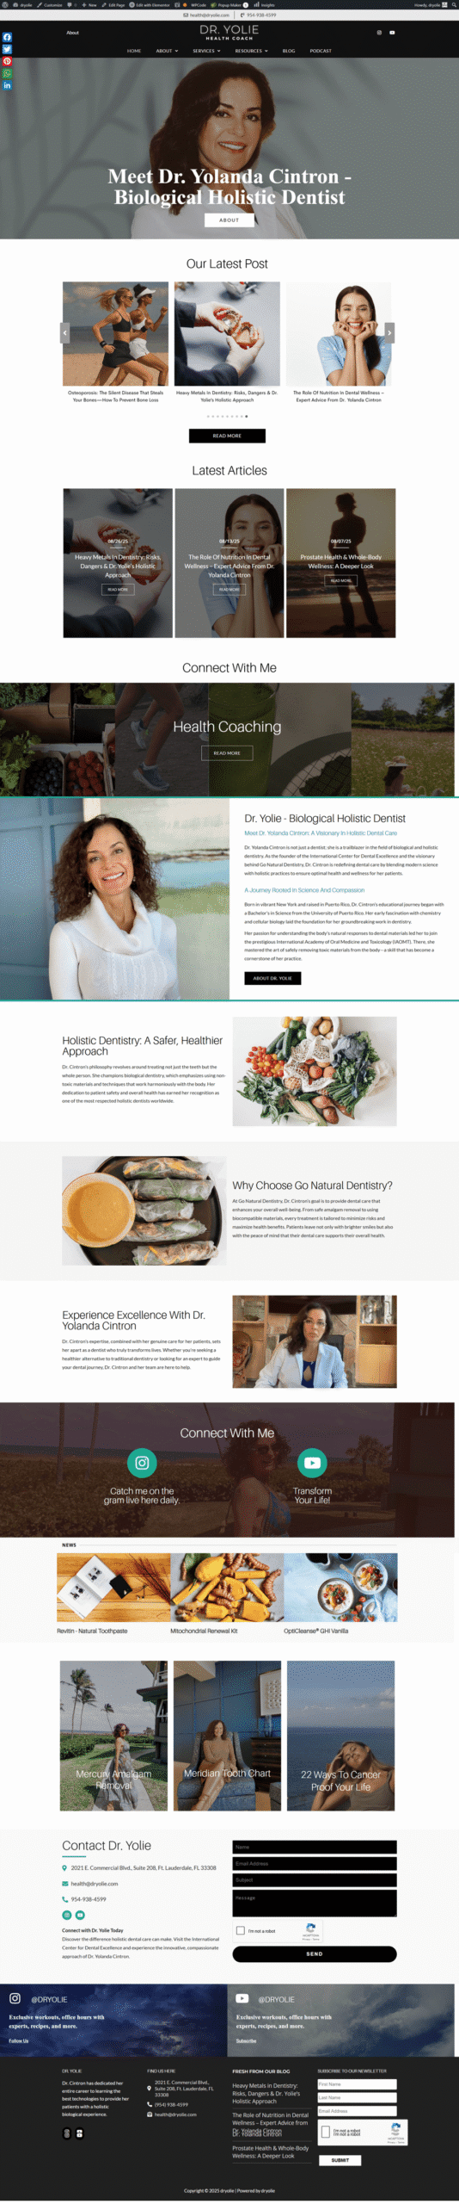Open the PODCAST menu item

point(321,51)
